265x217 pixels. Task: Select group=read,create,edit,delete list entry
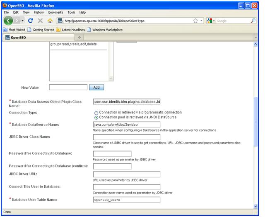(x=74, y=44)
